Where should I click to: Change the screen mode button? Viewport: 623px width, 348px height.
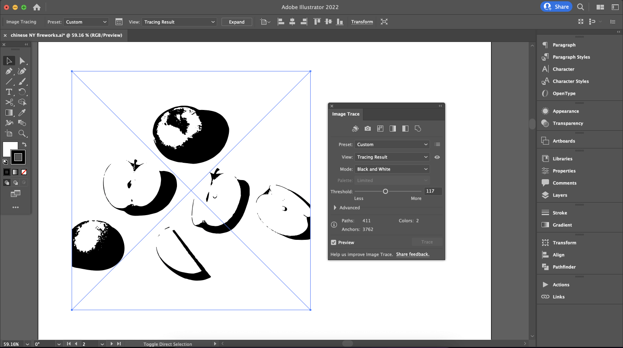tap(16, 193)
